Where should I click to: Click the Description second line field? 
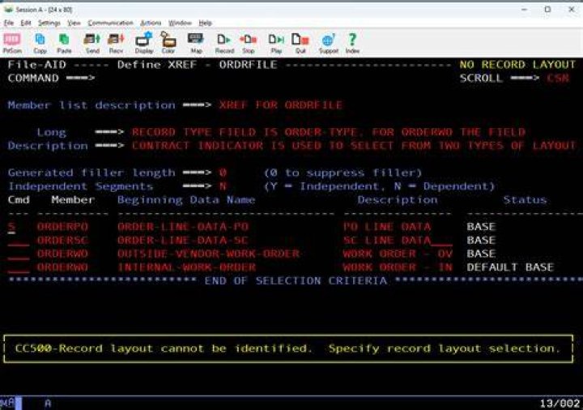pos(354,146)
